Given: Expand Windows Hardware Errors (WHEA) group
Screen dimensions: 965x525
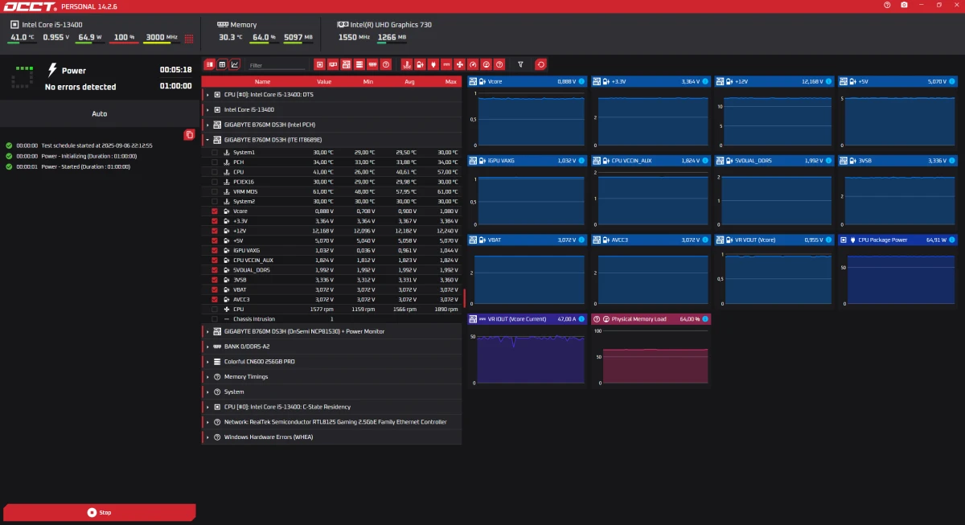Looking at the screenshot, I should (x=207, y=437).
